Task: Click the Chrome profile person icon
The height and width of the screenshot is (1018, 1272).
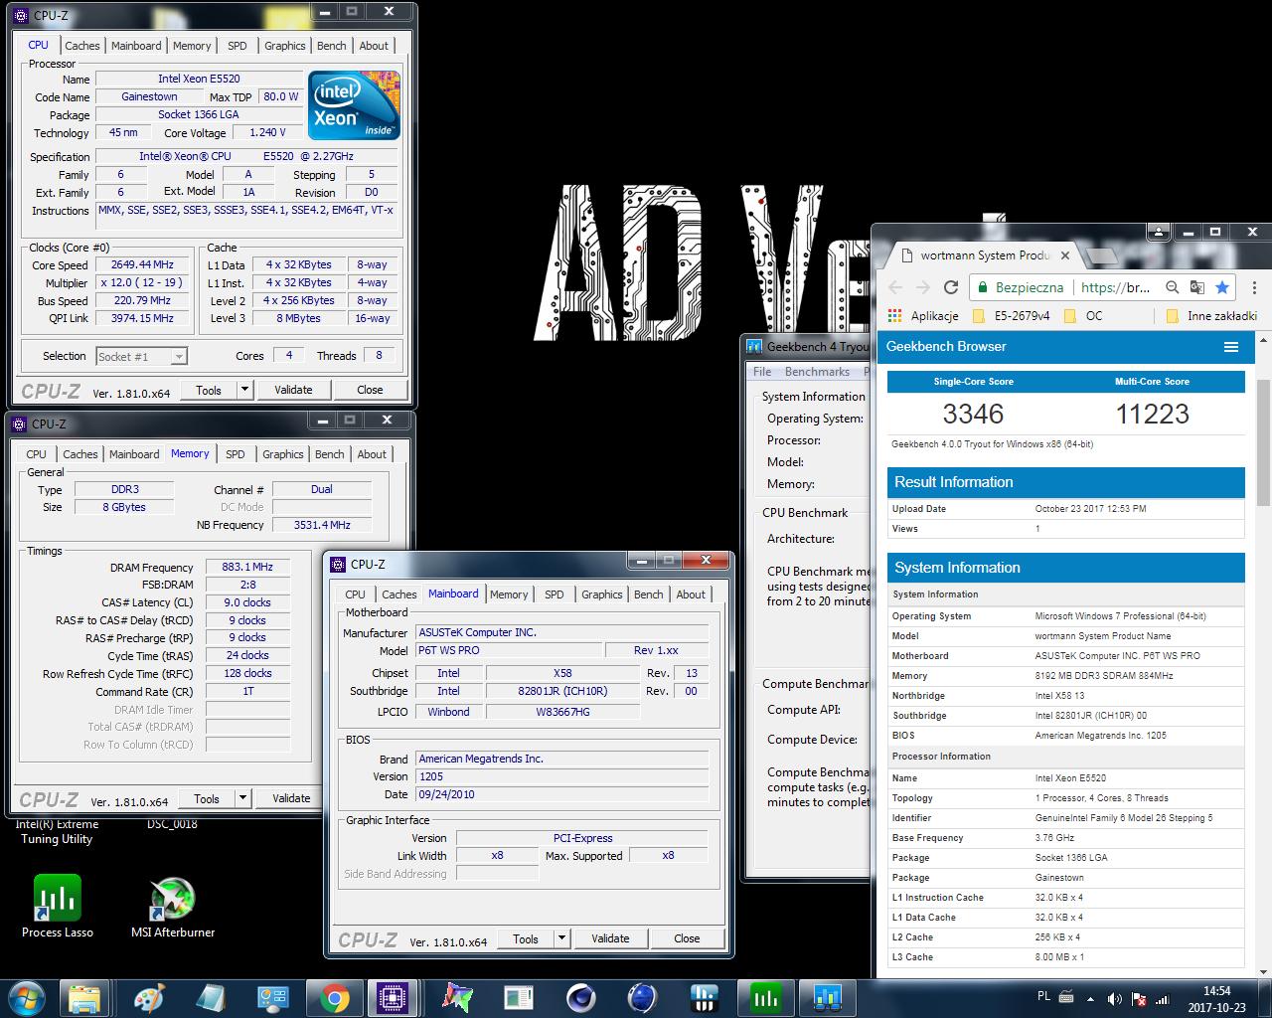Action: [x=1159, y=232]
